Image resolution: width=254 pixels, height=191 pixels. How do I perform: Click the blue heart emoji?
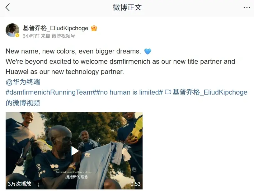(148, 51)
